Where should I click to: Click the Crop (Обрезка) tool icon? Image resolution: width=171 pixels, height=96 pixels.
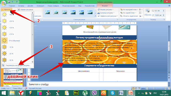(147, 11)
